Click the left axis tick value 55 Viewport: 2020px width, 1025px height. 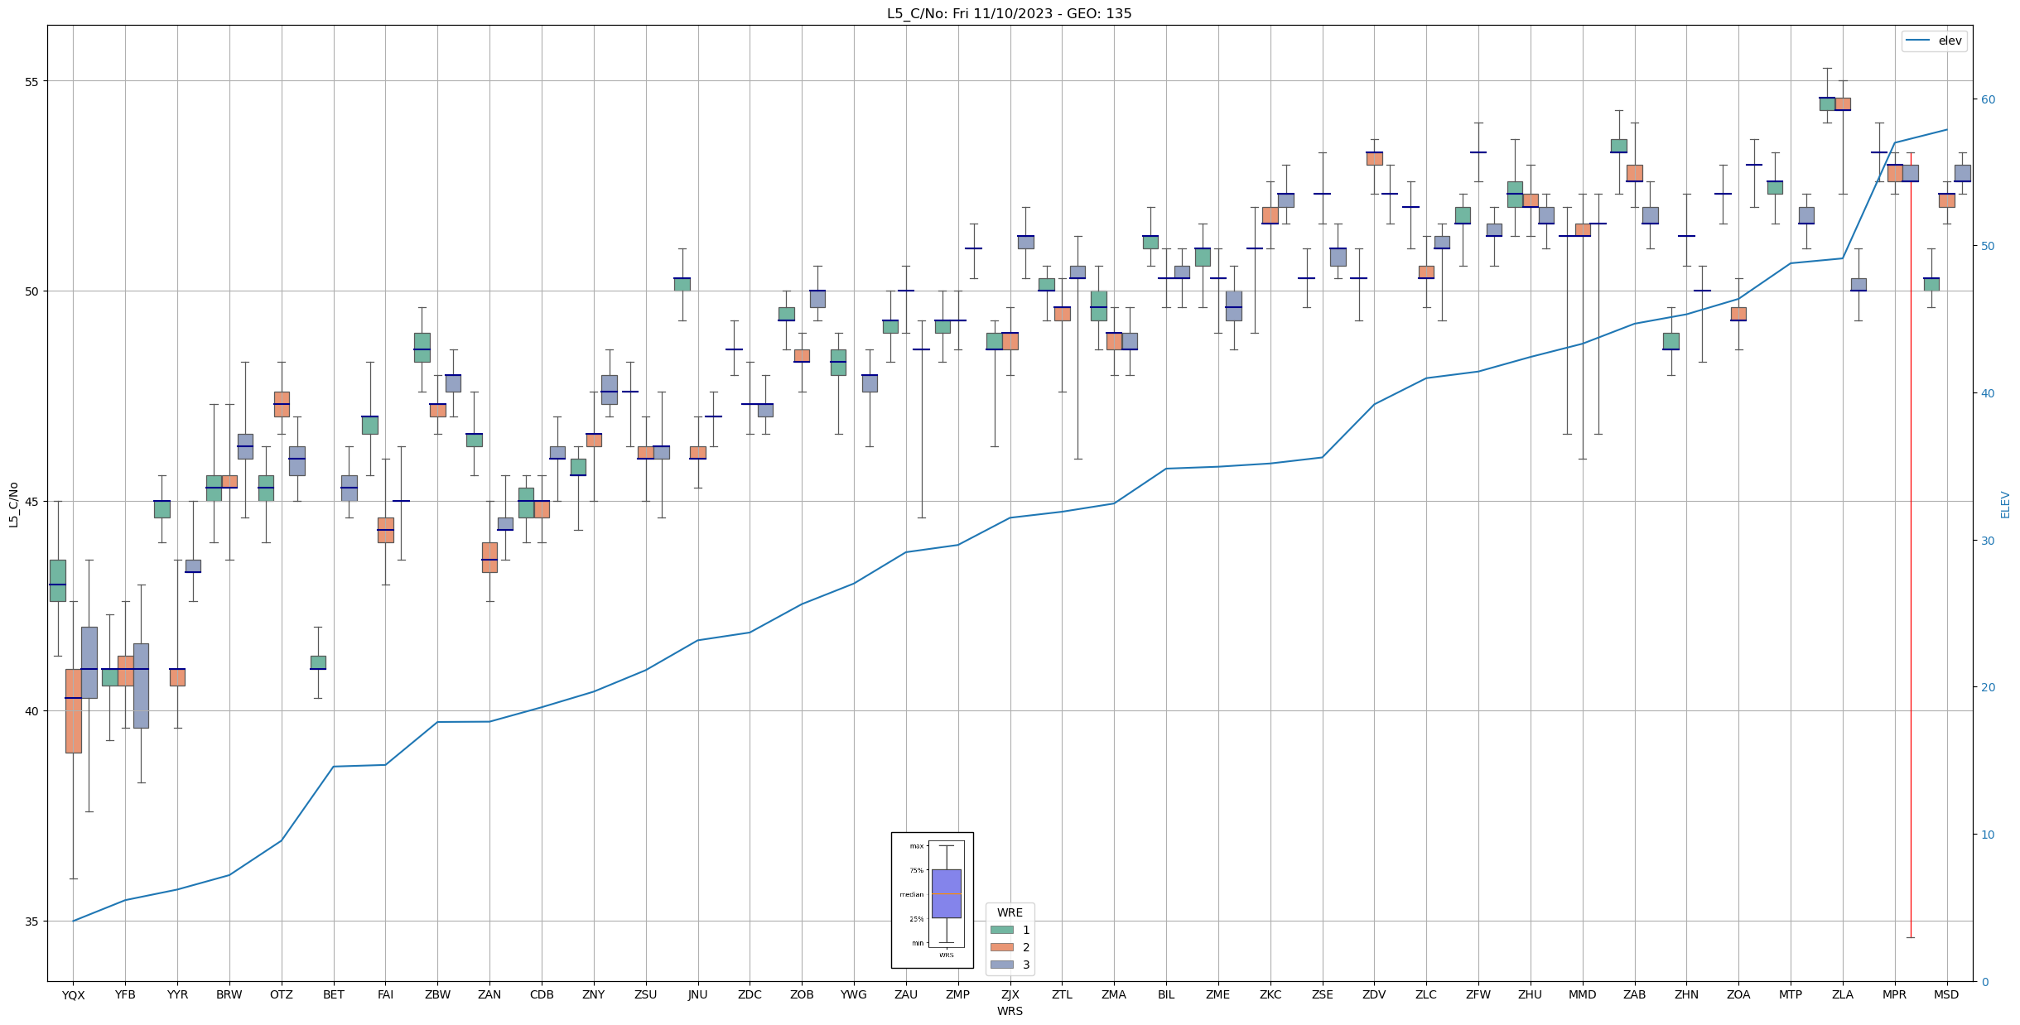32,81
